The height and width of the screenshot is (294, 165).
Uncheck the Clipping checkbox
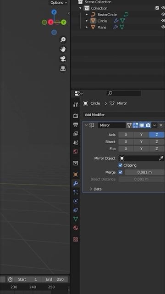click(120, 165)
